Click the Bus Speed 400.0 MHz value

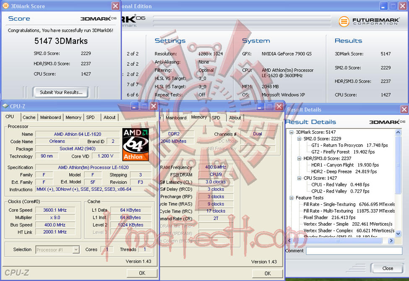pos(55,225)
